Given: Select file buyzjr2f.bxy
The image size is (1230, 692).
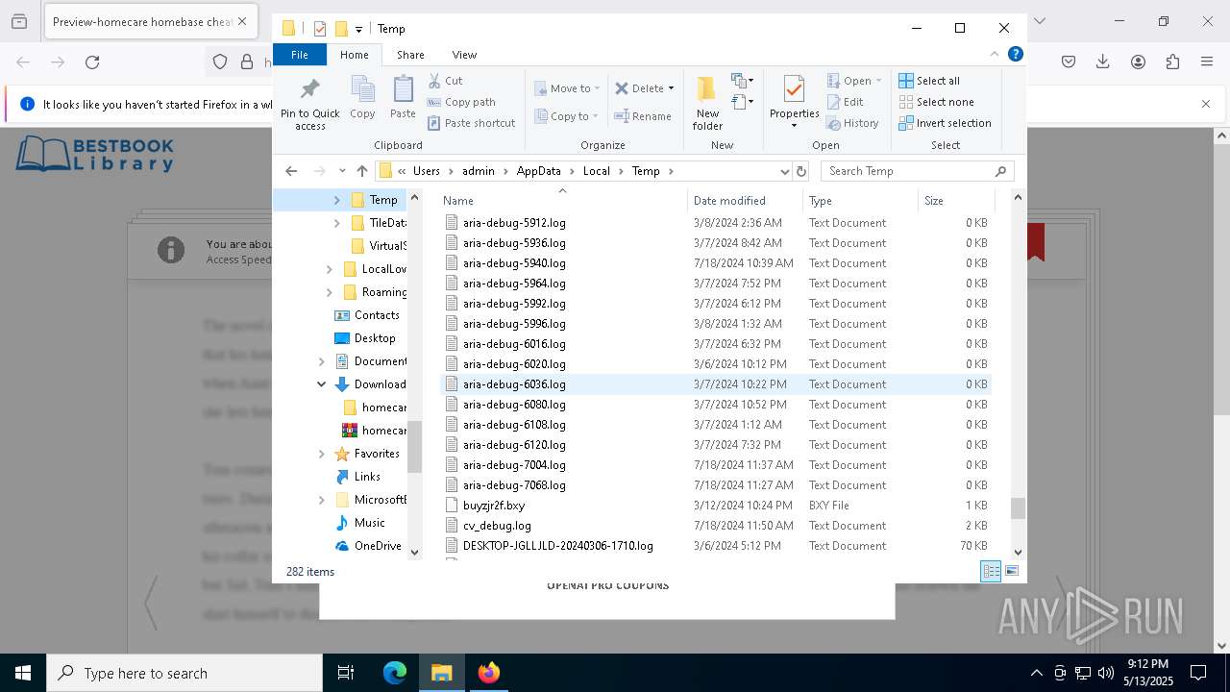Looking at the screenshot, I should tap(494, 506).
